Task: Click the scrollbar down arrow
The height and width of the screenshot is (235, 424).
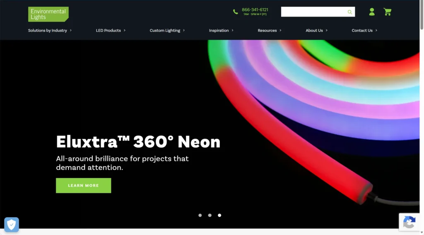Action: (422, 233)
